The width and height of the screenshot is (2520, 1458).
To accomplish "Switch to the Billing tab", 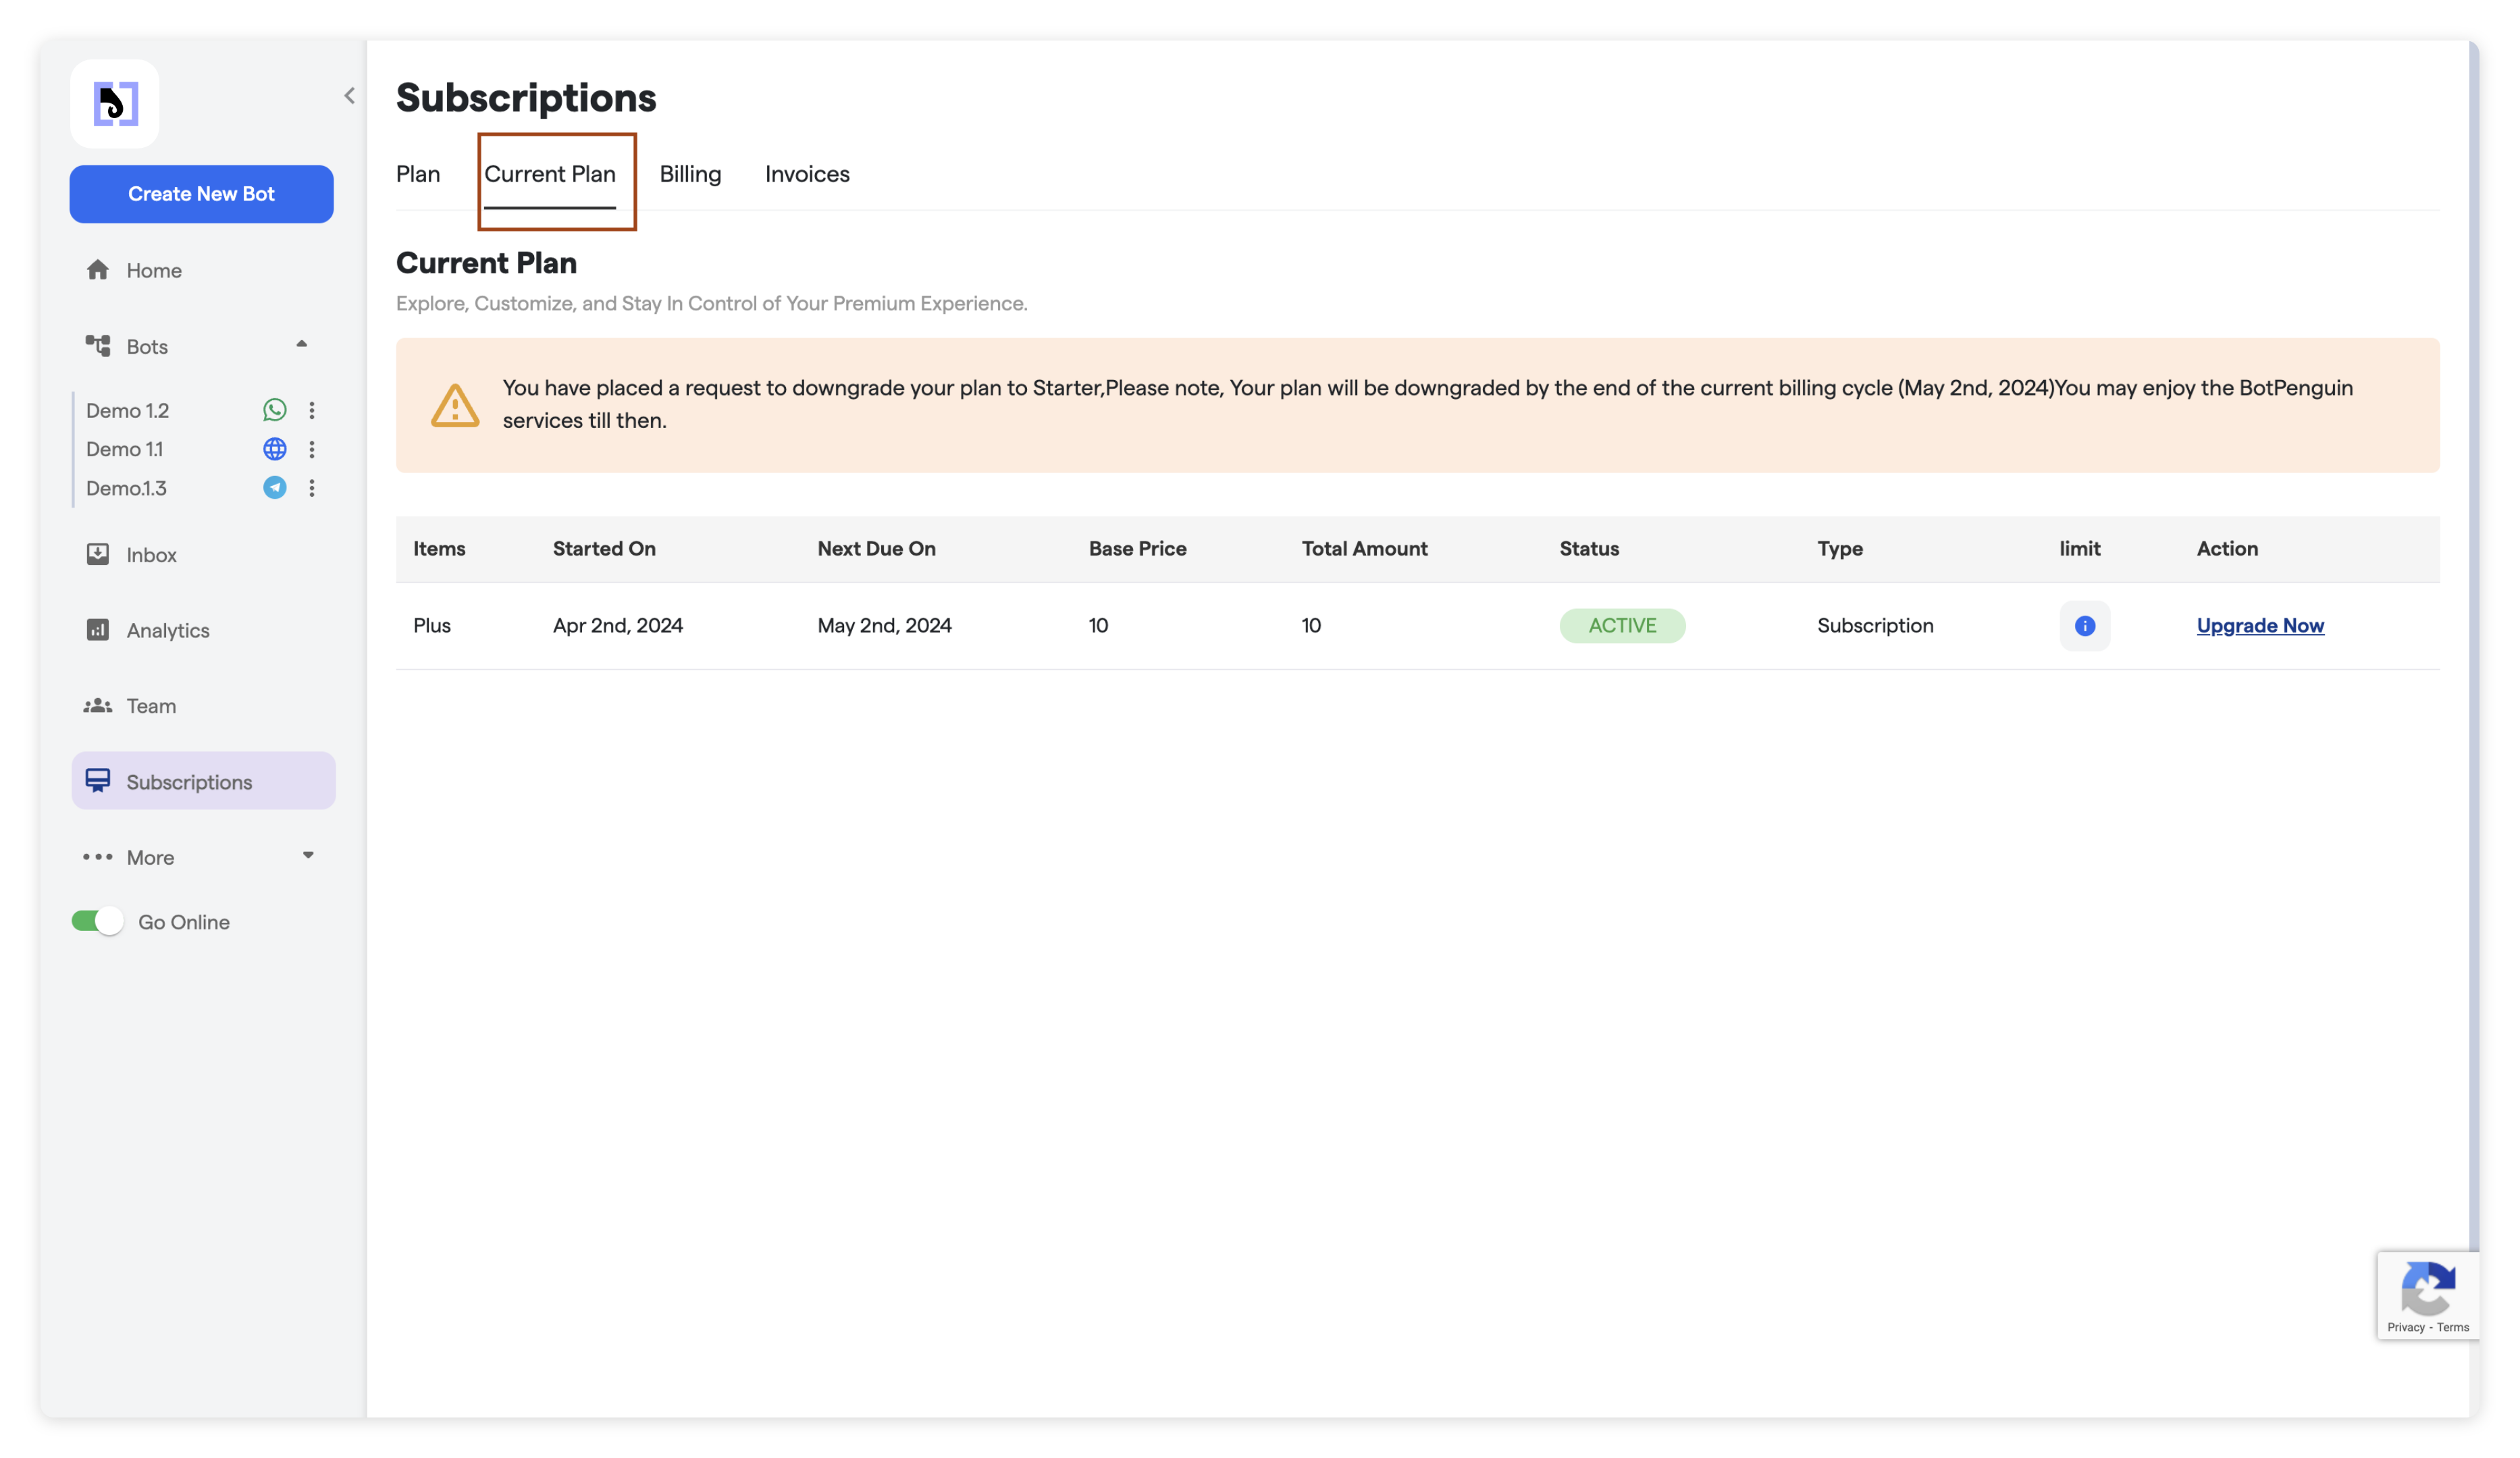I will click(690, 174).
